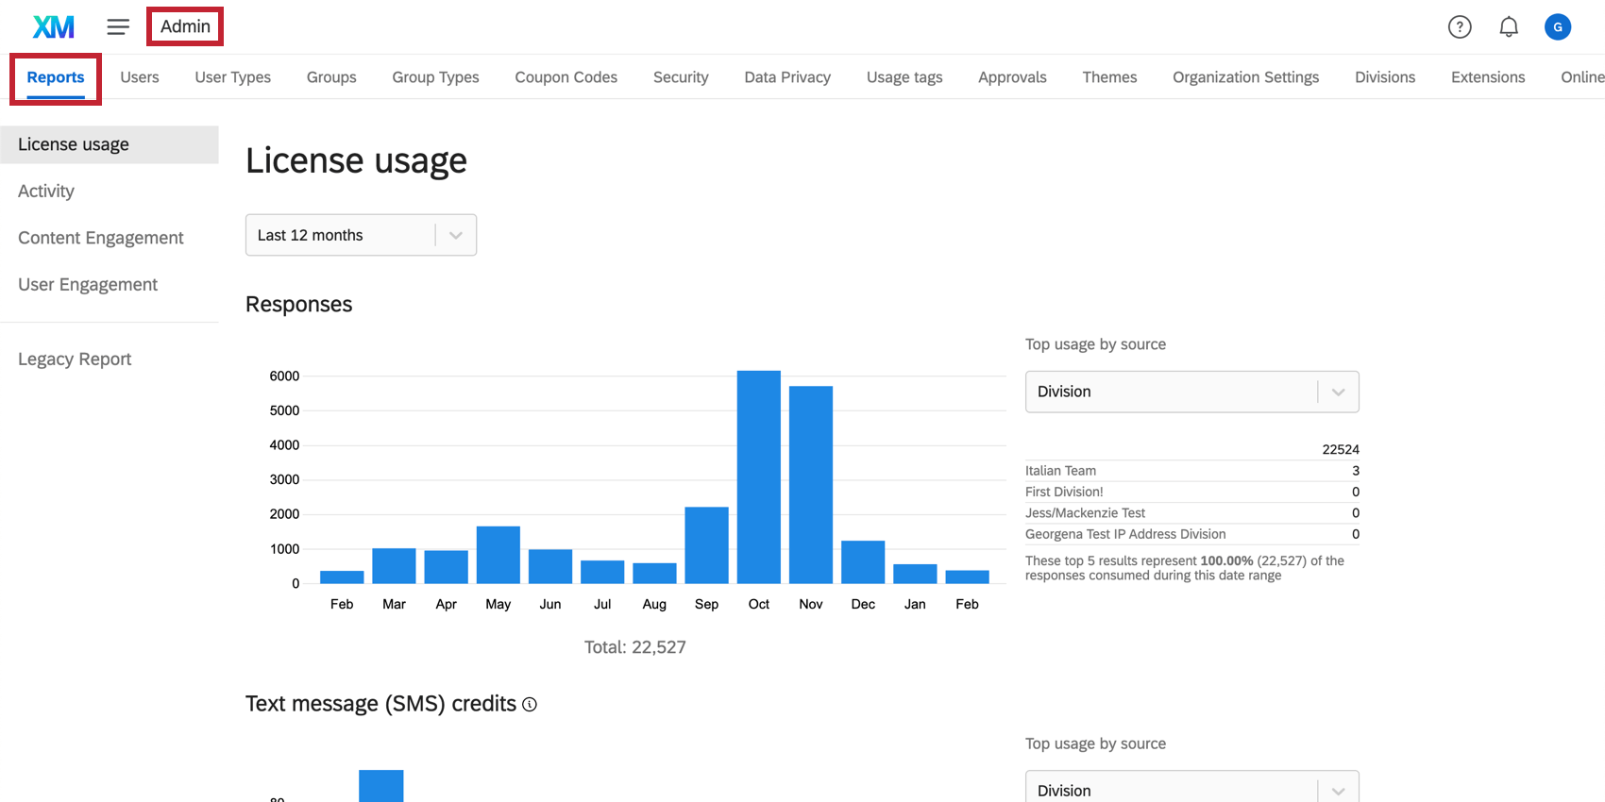This screenshot has width=1605, height=802.
Task: Open the Responses Division source dropdown
Action: (1191, 392)
